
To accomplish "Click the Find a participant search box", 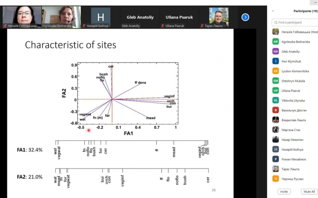I will point(295,23).
